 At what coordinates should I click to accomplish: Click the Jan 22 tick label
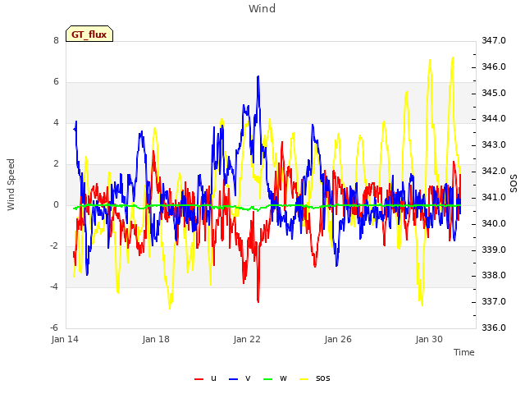(247, 339)
